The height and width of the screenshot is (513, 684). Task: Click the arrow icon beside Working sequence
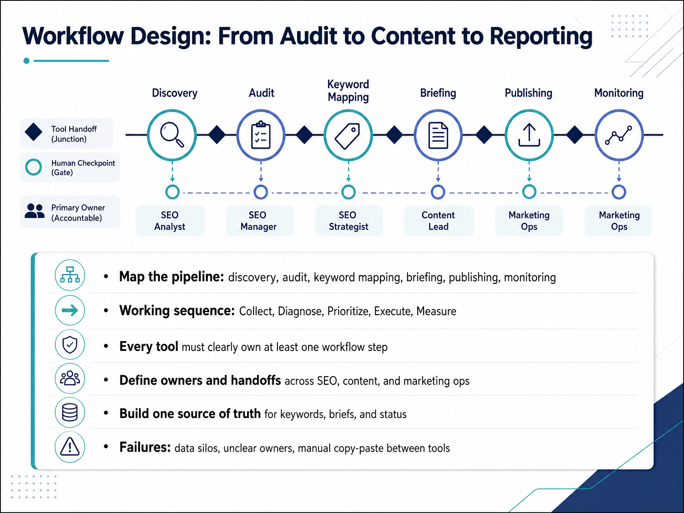(70, 310)
